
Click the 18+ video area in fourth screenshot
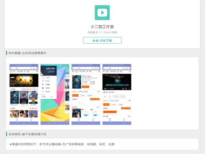[117, 81]
